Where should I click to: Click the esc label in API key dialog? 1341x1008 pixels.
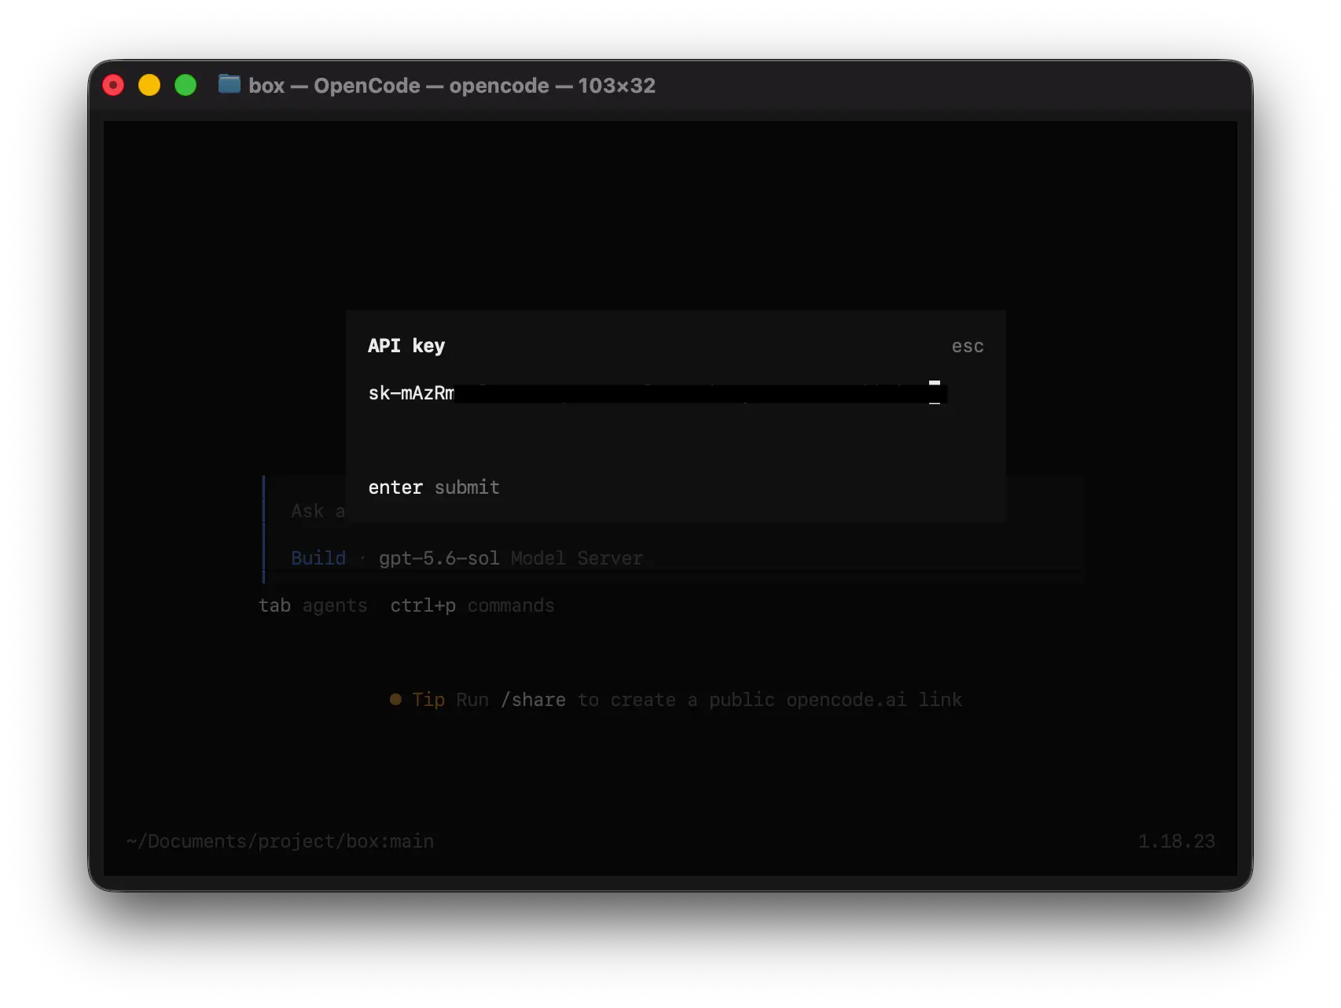967,347
